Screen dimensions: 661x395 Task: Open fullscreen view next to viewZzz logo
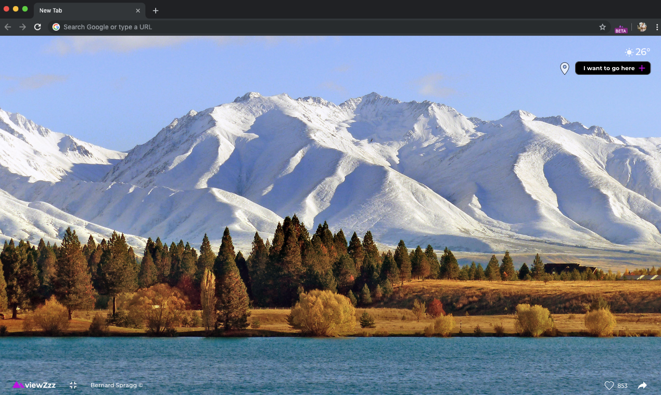coord(73,385)
